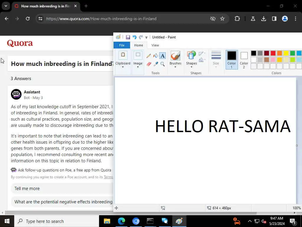Expand the Shapes dropdown arrow
This screenshot has width=302, height=227.
191,67
